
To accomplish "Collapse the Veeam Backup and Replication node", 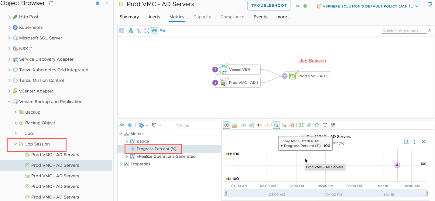I will [9, 102].
